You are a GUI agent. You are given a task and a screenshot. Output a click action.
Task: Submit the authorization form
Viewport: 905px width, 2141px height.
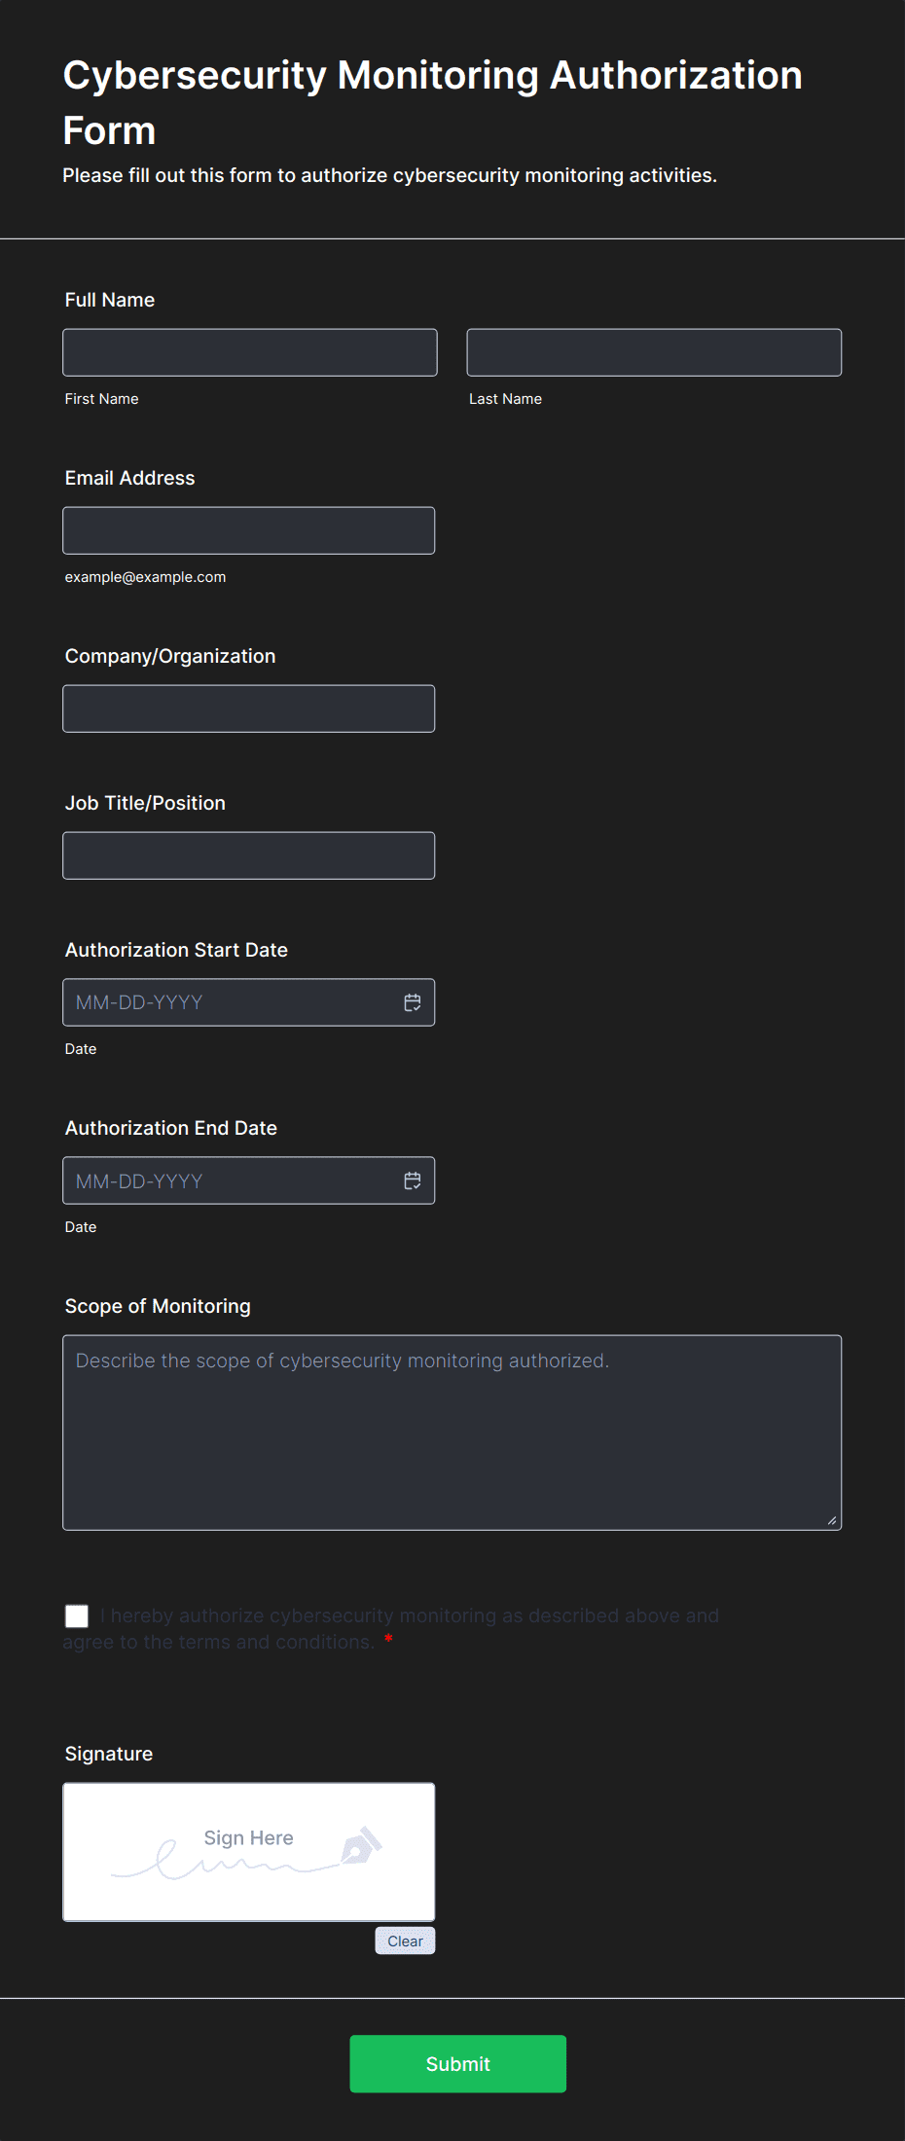457,2063
